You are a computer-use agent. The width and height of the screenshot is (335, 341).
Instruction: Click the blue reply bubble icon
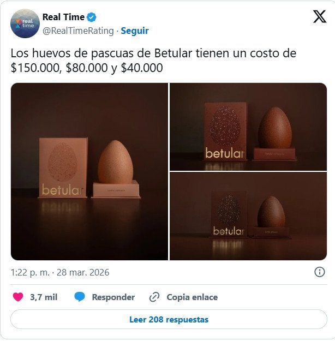[80, 297]
